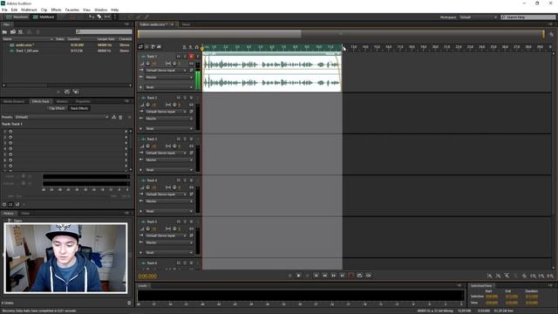Click the Open File icon in Files panel
The height and width of the screenshot is (314, 558).
[4, 32]
